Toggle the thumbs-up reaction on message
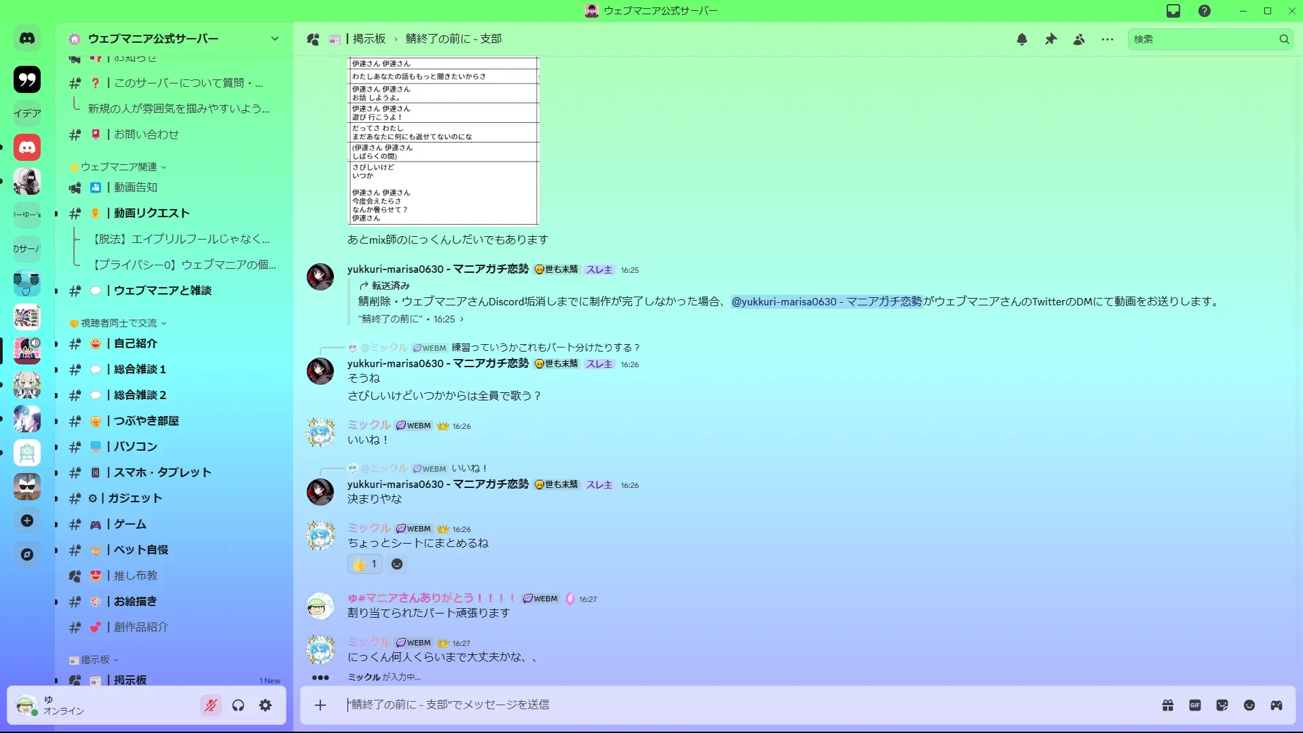 tap(365, 564)
